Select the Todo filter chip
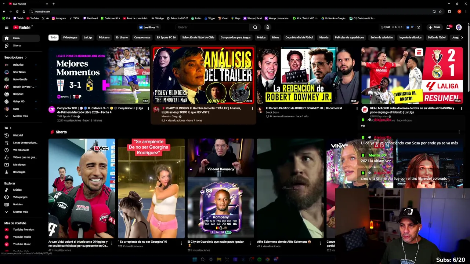The width and height of the screenshot is (470, 264). [54, 37]
